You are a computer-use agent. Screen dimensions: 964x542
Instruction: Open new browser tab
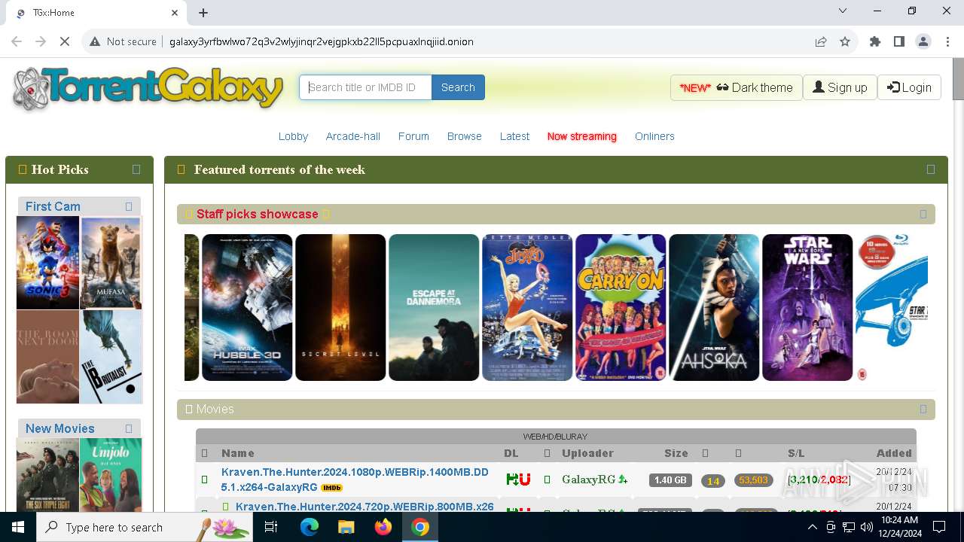click(x=203, y=13)
